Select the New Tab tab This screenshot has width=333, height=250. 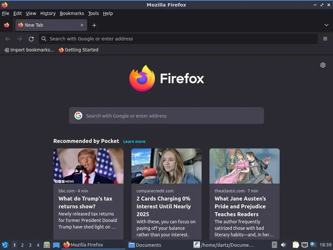click(51, 25)
